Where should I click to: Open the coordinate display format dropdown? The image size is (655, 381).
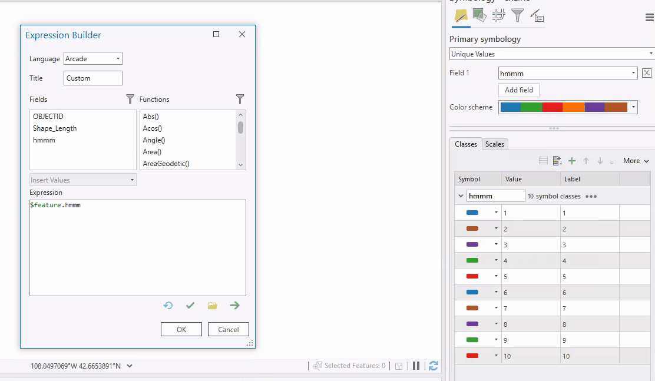[x=130, y=366]
